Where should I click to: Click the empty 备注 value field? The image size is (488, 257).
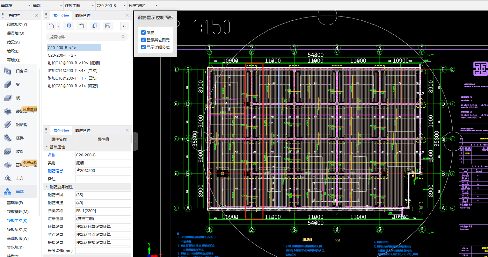103,179
